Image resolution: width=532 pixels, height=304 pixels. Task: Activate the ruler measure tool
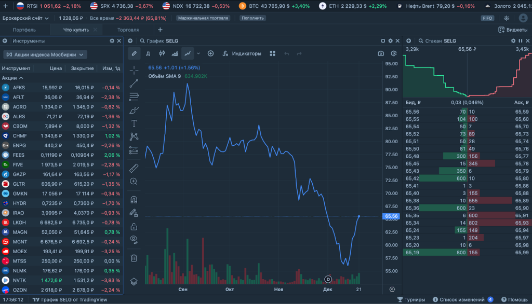click(x=134, y=168)
